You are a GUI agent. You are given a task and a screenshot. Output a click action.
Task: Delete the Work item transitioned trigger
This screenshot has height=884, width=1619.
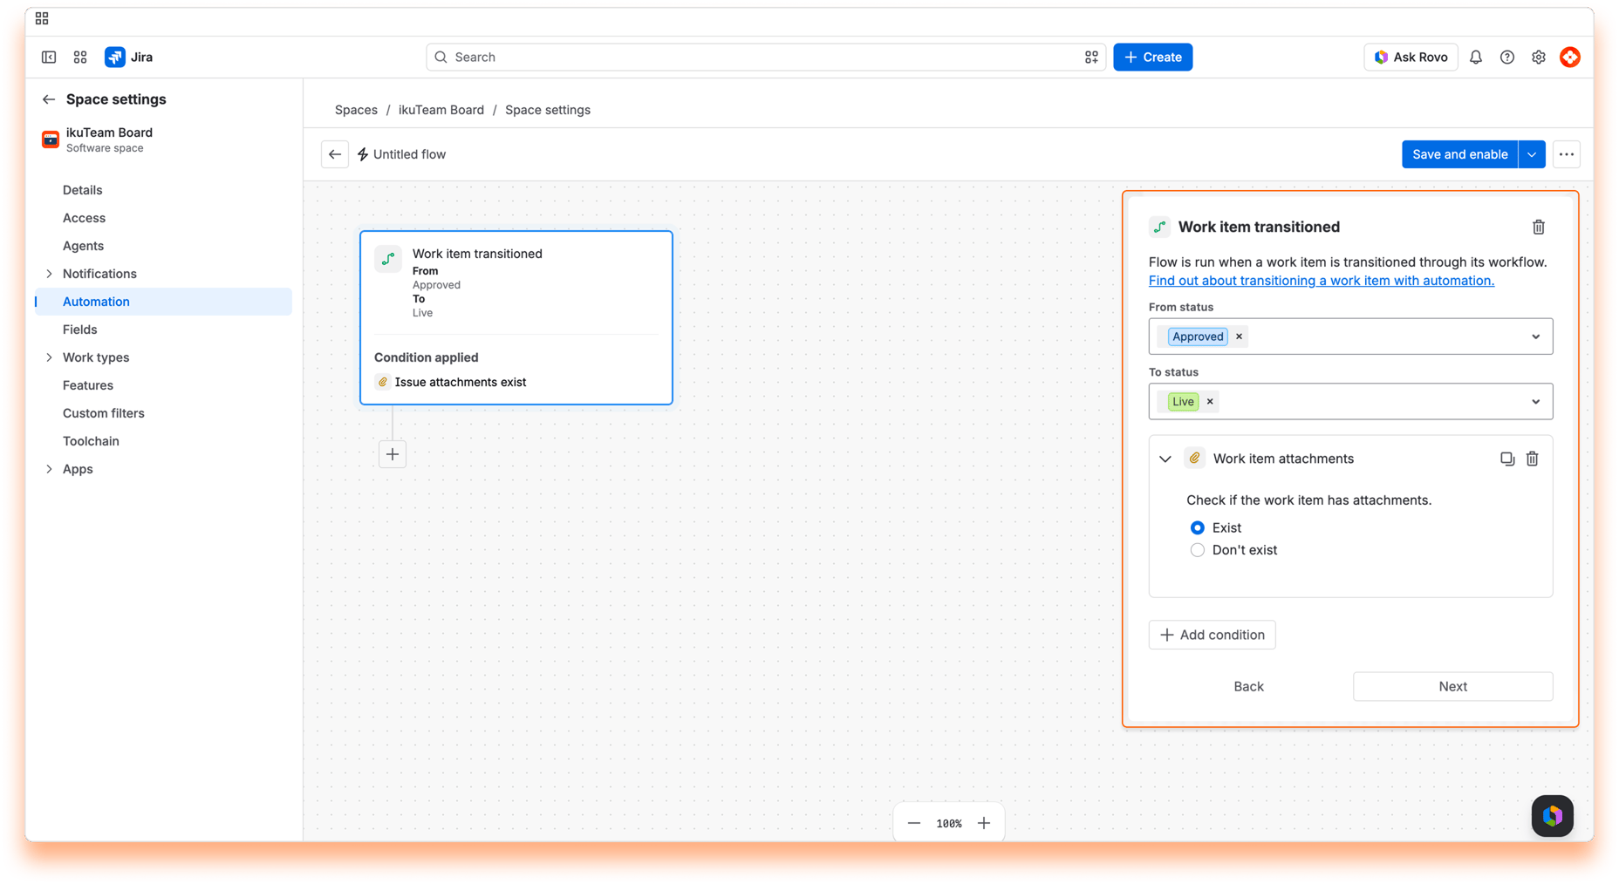pos(1539,228)
